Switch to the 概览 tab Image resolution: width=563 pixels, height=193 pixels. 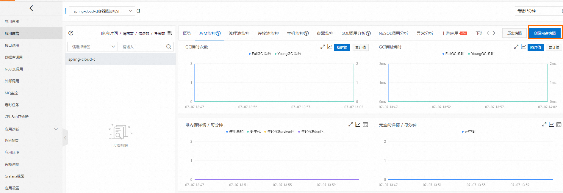(x=187, y=33)
